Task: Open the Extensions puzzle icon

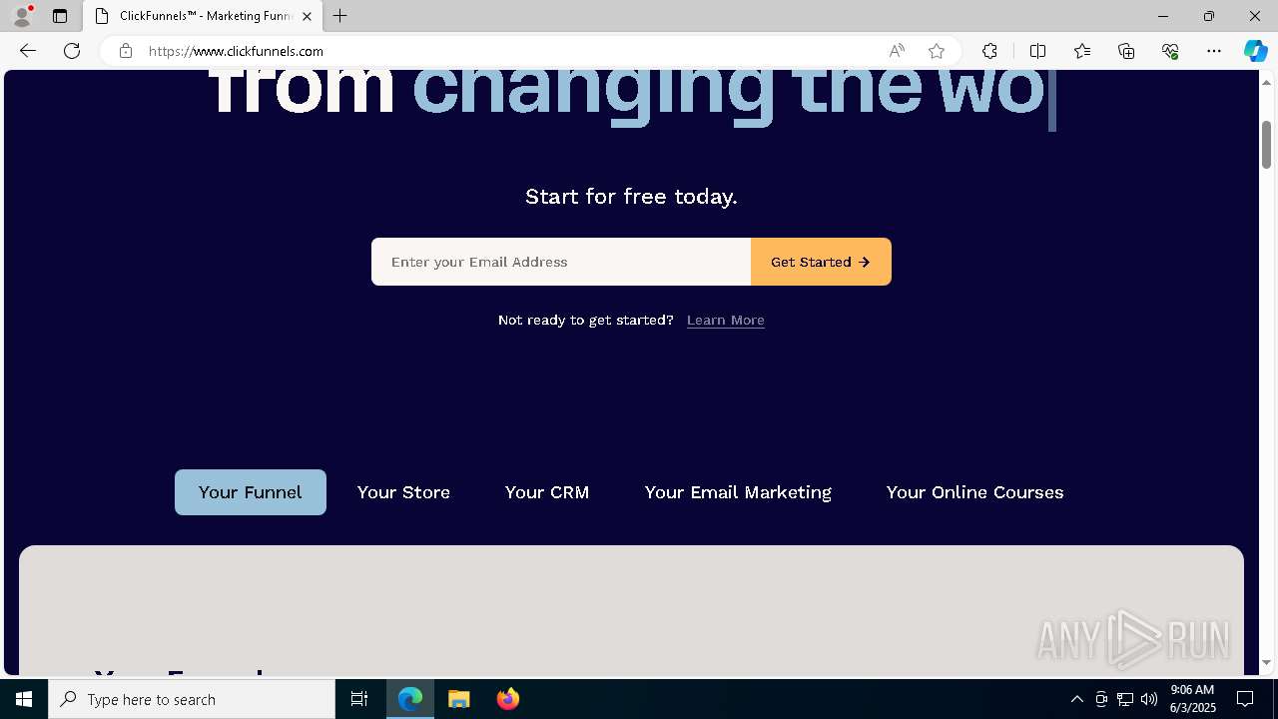Action: coord(989,51)
